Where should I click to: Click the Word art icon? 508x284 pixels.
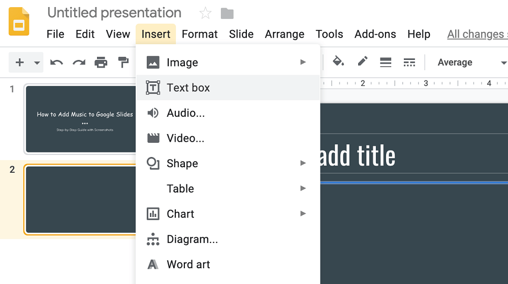click(x=153, y=264)
